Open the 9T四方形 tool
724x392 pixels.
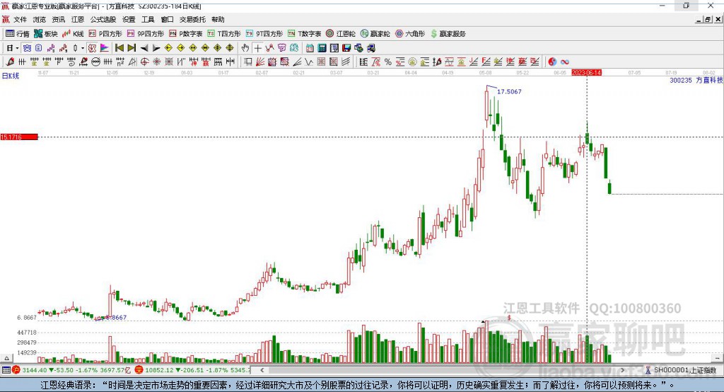[x=264, y=34]
